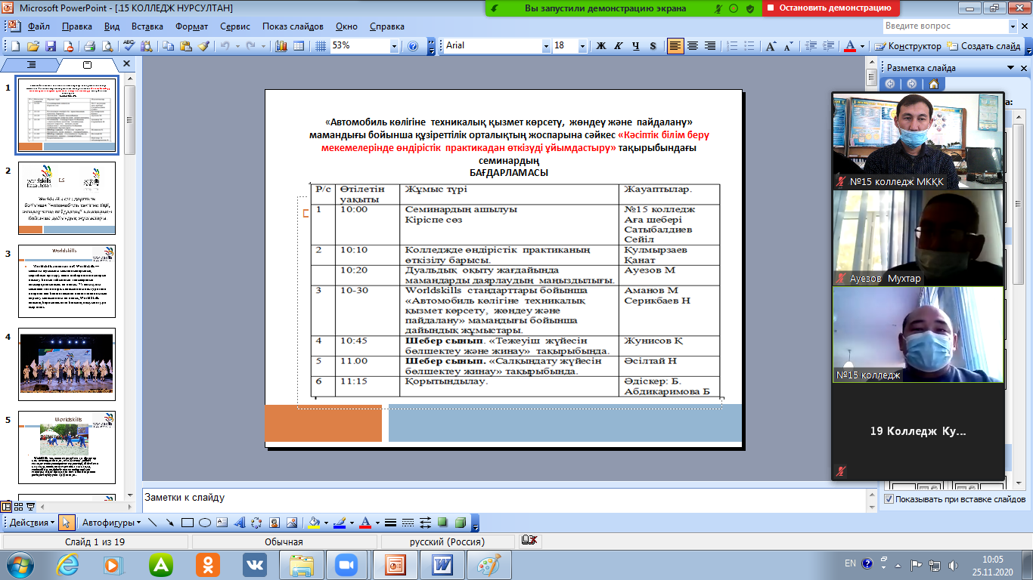Screen dimensions: 1033x580
Task: Insert WordArt from the drawing toolbar
Action: point(239,523)
